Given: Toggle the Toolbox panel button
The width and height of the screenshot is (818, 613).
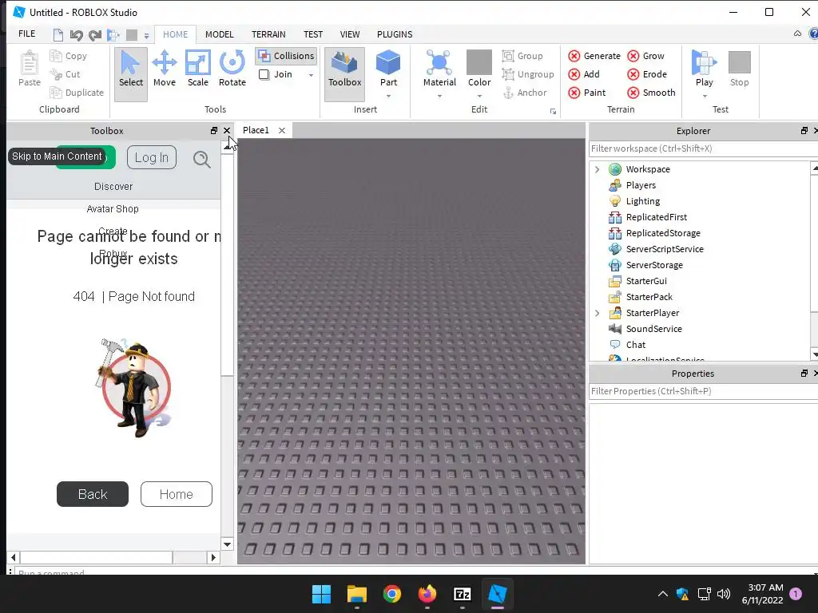Looking at the screenshot, I should pos(344,73).
